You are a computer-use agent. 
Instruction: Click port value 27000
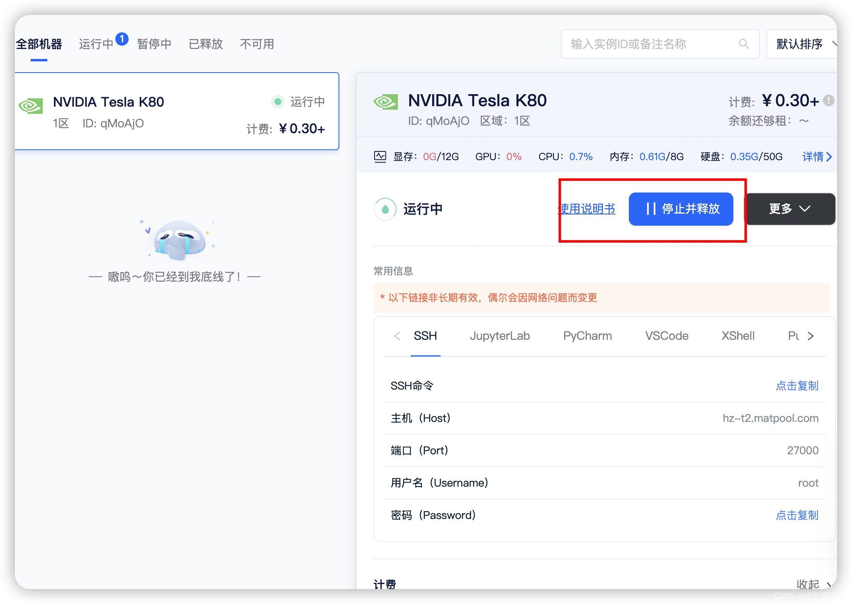pos(803,451)
